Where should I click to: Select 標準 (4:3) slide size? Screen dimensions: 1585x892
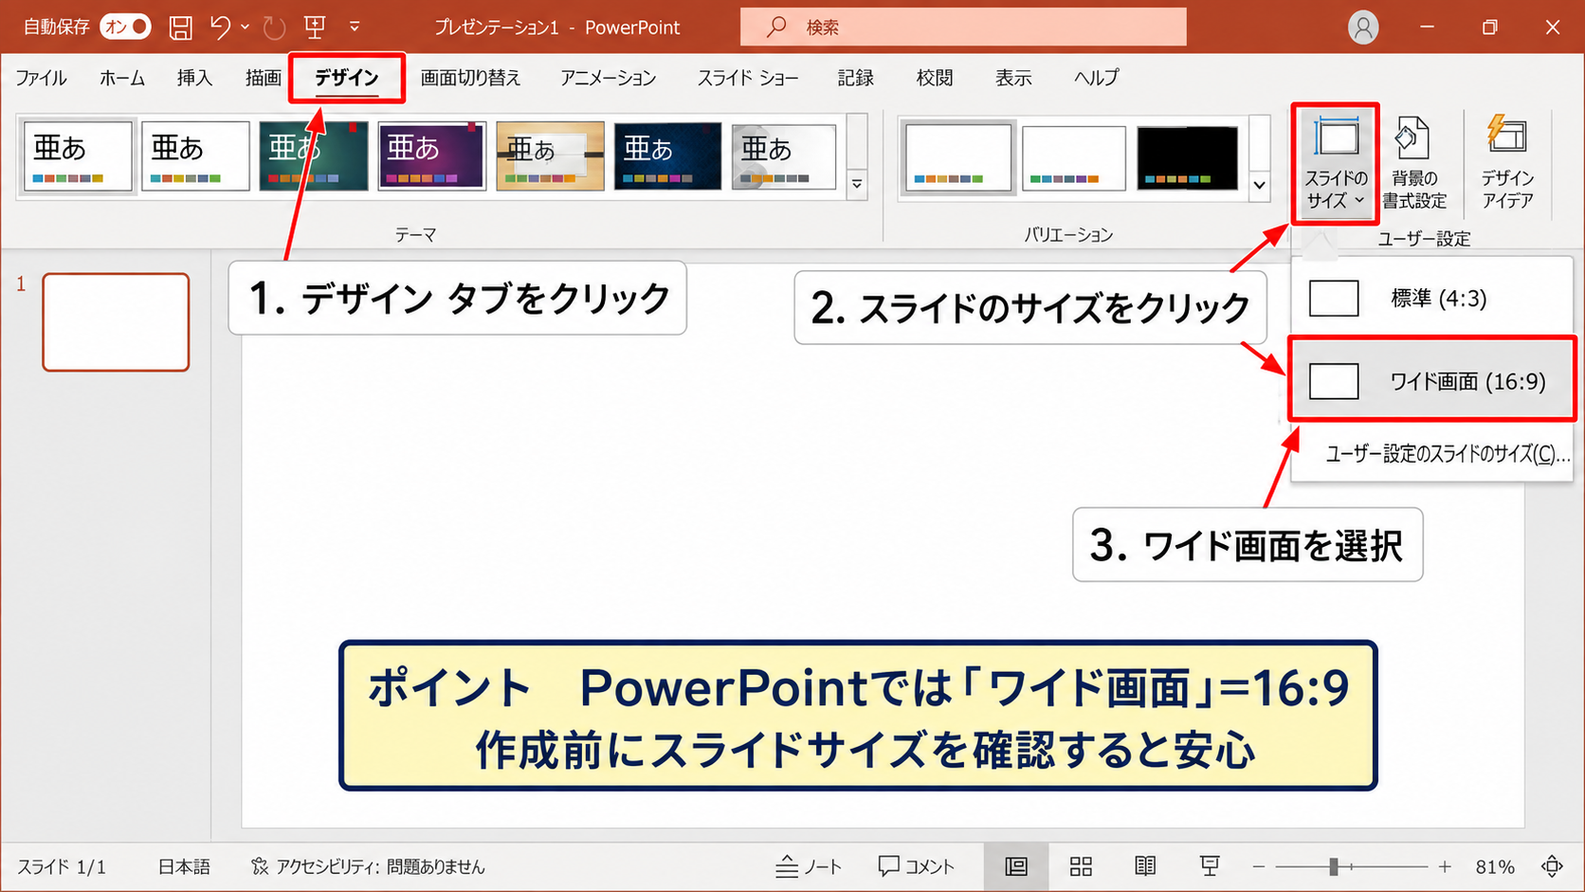pos(1432,299)
